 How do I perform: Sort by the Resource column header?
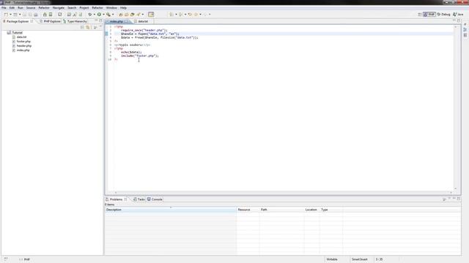click(248, 210)
